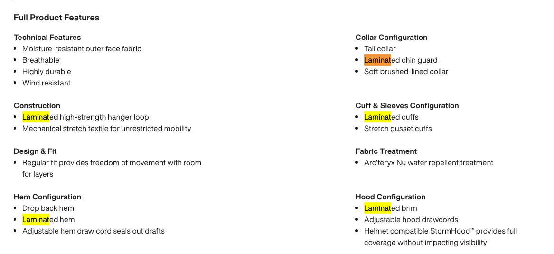Click the Technical Features heading
This screenshot has width=554, height=254.
pyautogui.click(x=47, y=38)
